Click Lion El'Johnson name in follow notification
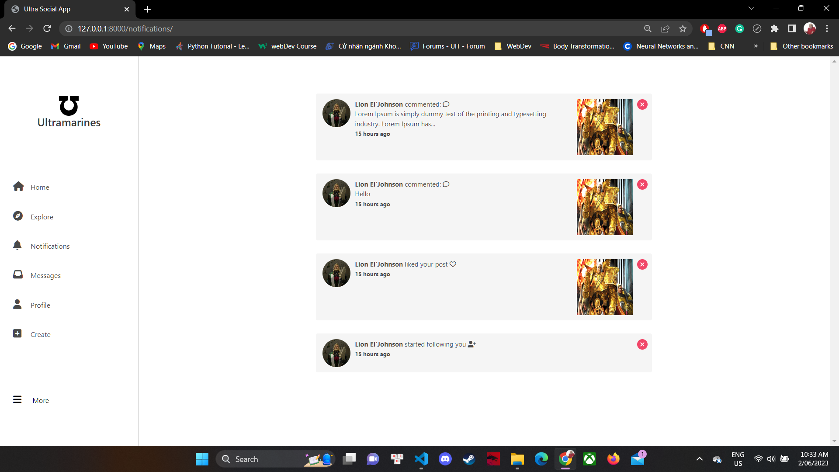839x472 pixels. (x=378, y=344)
